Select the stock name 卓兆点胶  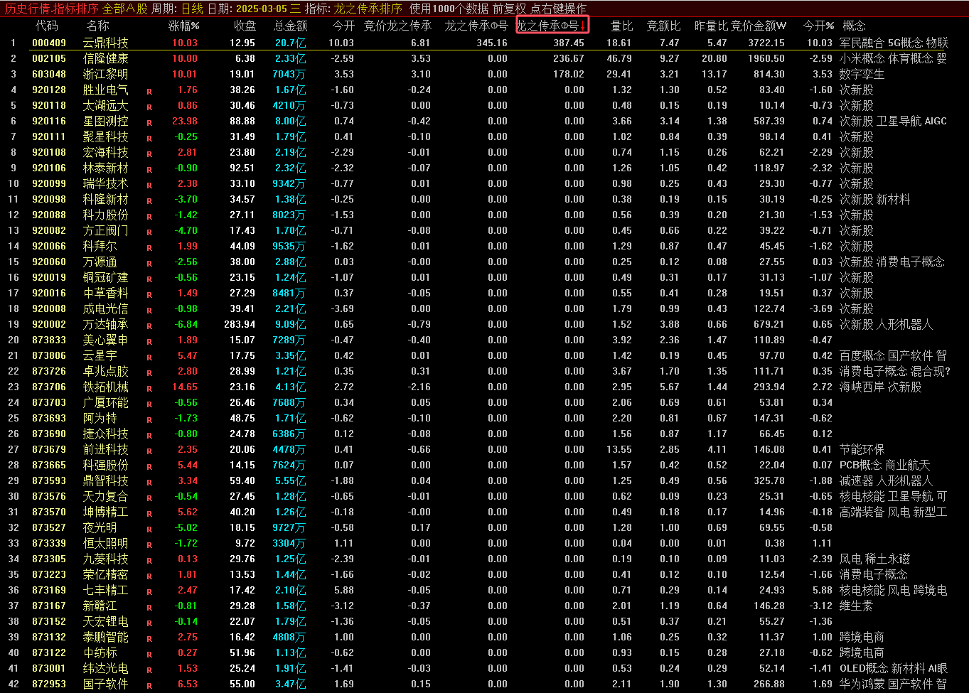coord(106,371)
